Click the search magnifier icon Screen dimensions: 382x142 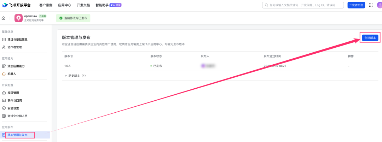pyautogui.click(x=266, y=5)
